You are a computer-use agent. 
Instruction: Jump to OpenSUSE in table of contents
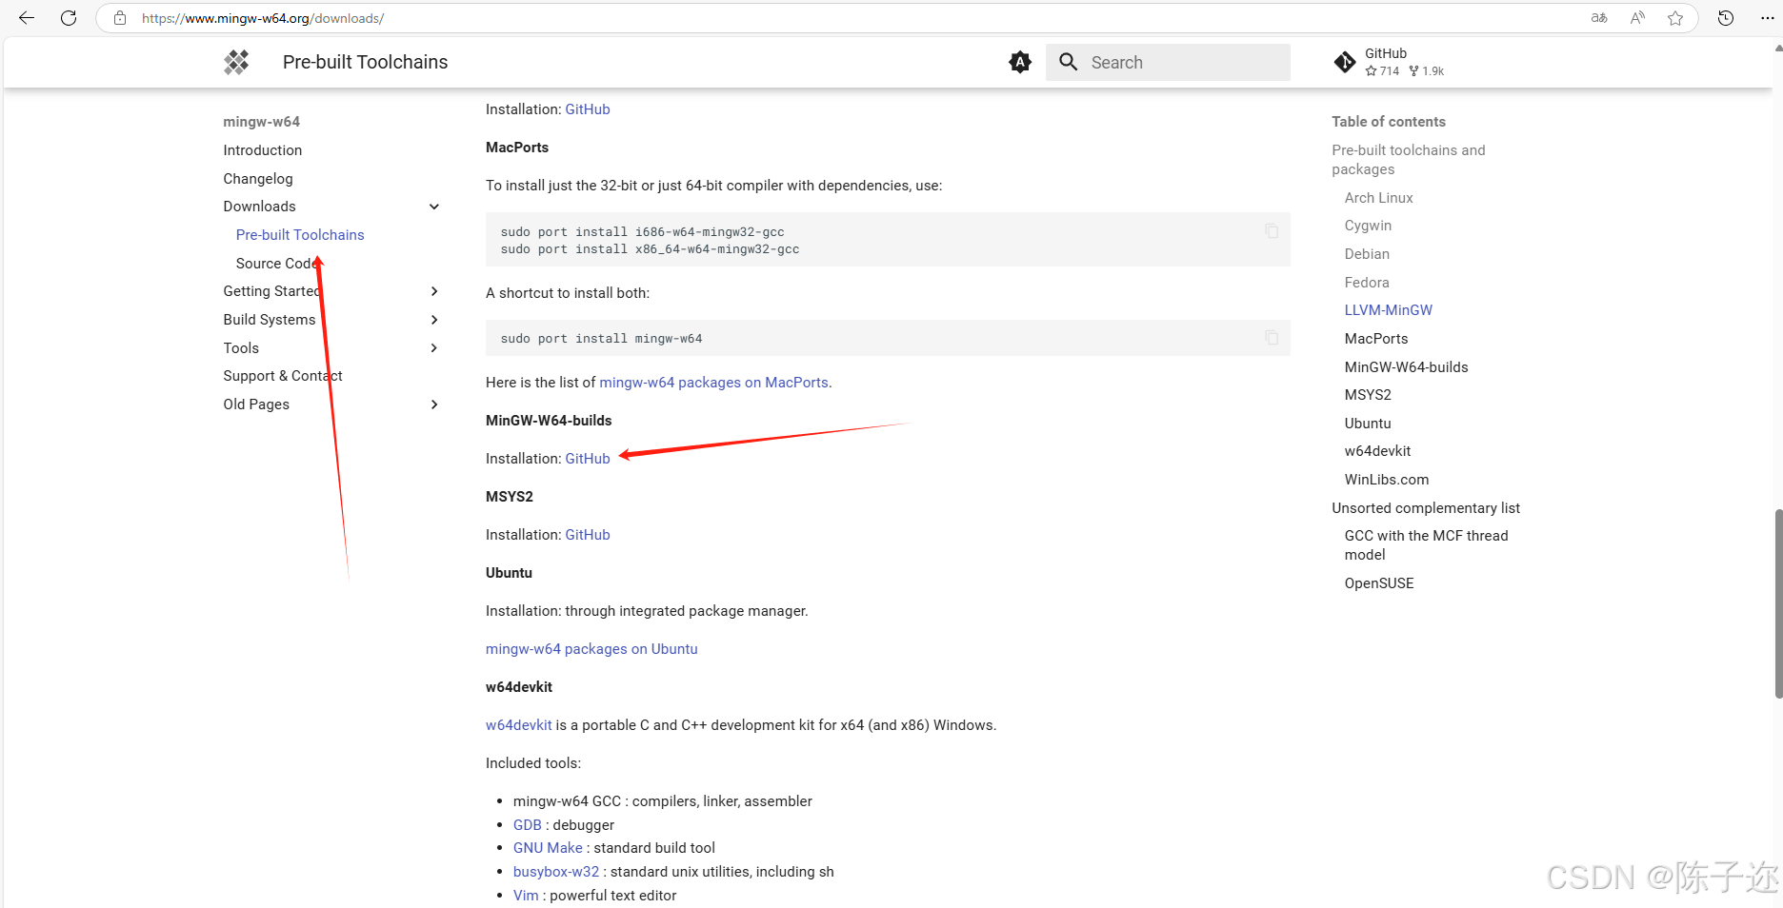(x=1379, y=583)
